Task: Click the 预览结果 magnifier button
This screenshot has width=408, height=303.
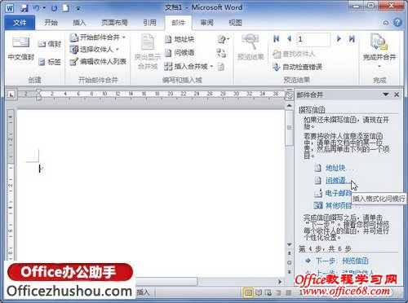Action: [251, 47]
